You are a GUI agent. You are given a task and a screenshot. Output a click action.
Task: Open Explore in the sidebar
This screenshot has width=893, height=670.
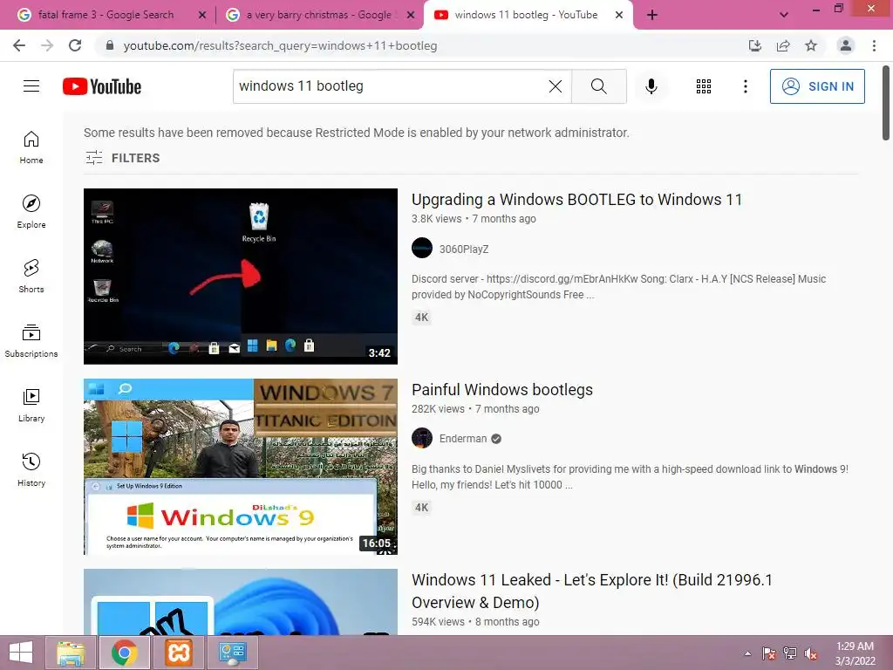pyautogui.click(x=31, y=212)
